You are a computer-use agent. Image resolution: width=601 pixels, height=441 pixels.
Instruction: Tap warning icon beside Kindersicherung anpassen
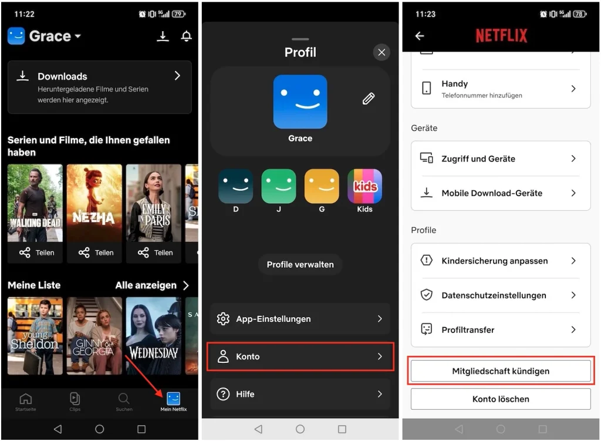coord(427,260)
